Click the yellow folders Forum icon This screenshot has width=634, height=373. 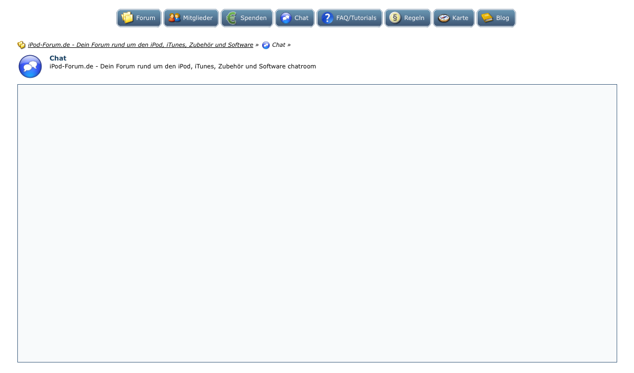click(127, 18)
